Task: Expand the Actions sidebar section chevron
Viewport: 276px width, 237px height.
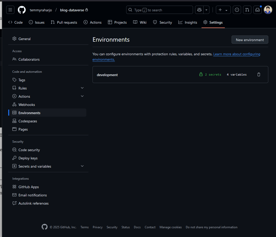Action: click(x=82, y=96)
